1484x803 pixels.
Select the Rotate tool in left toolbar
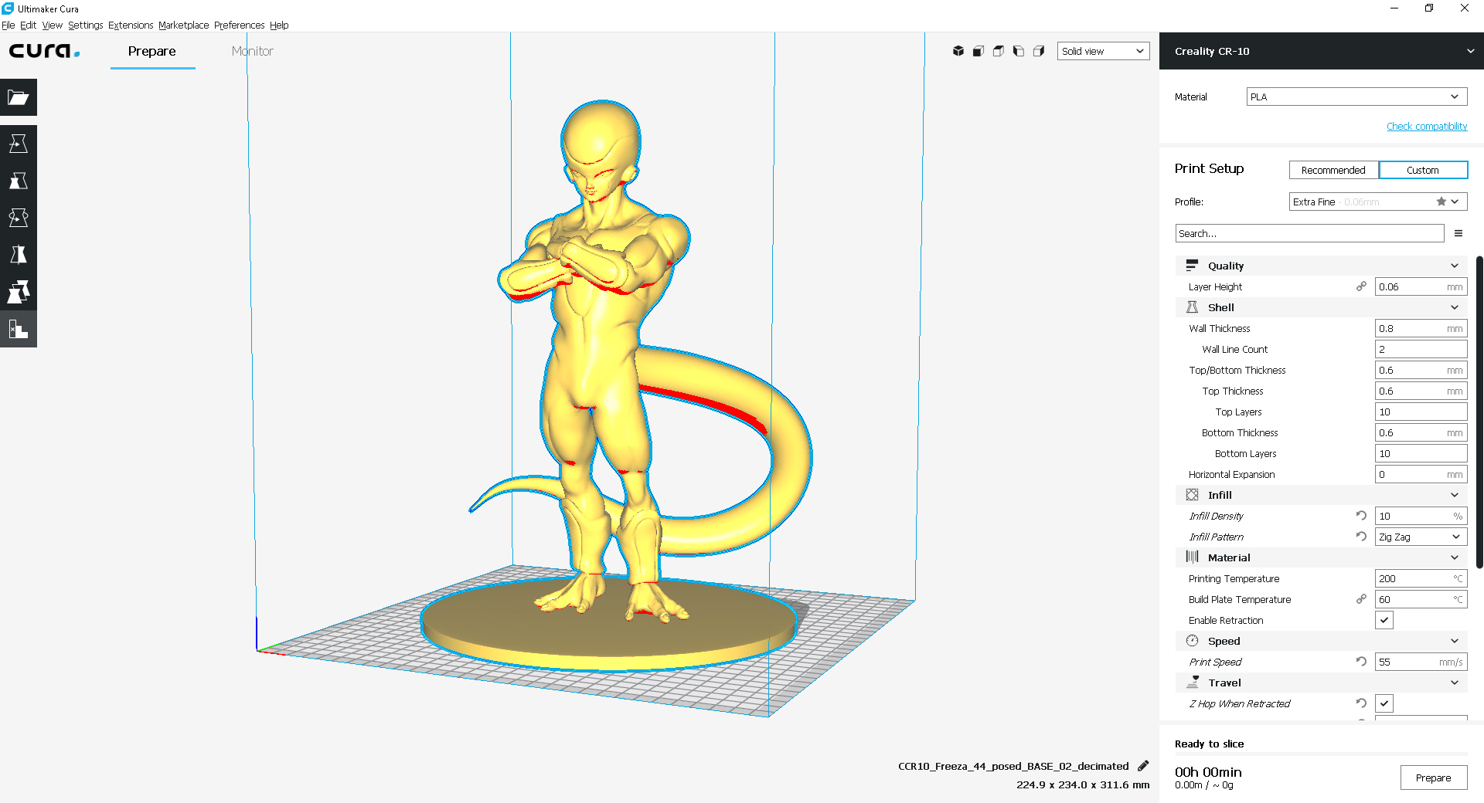(19, 218)
